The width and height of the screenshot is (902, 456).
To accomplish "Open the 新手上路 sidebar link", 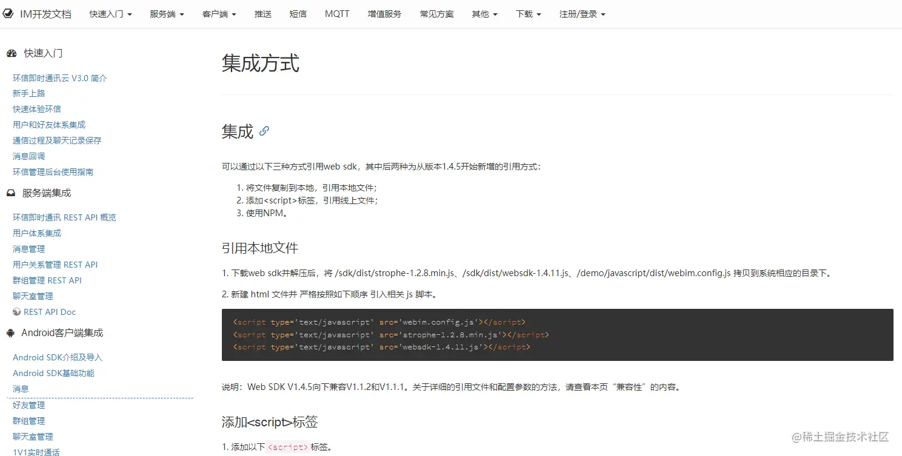I will pyautogui.click(x=29, y=93).
